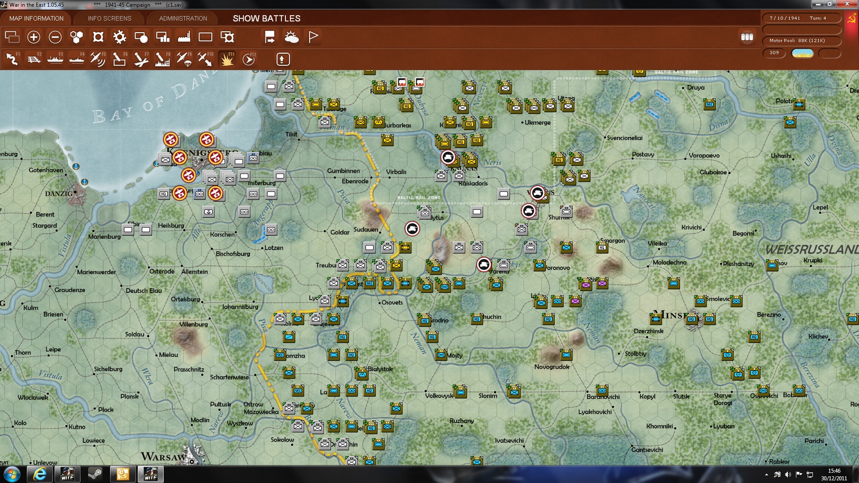Click the date and turn display
This screenshot has width=859, height=483.
click(802, 18)
